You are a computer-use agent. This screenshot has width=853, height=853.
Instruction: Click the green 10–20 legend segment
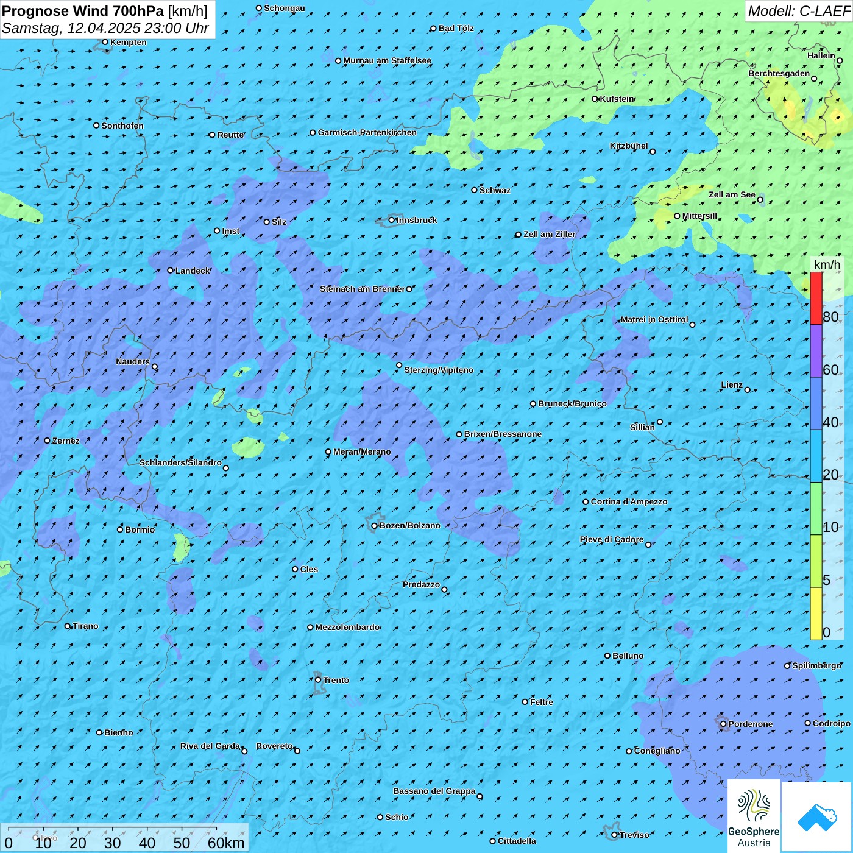tap(816, 508)
